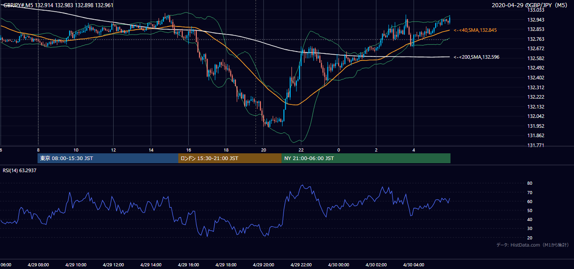Click price axis value 132.853
The width and height of the screenshot is (574, 269).
[x=536, y=29]
